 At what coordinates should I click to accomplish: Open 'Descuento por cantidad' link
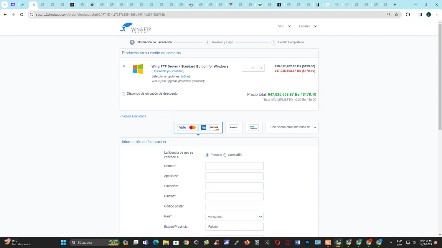[x=168, y=71]
